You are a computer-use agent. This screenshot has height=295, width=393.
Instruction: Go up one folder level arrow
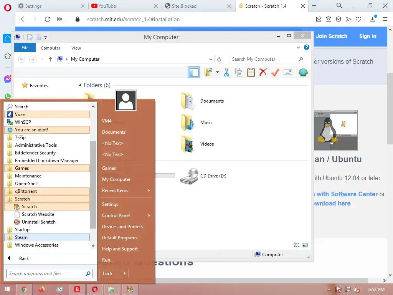pos(50,59)
